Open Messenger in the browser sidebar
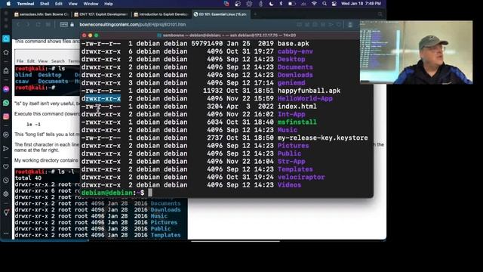The image size is (483, 272). click(x=6, y=89)
